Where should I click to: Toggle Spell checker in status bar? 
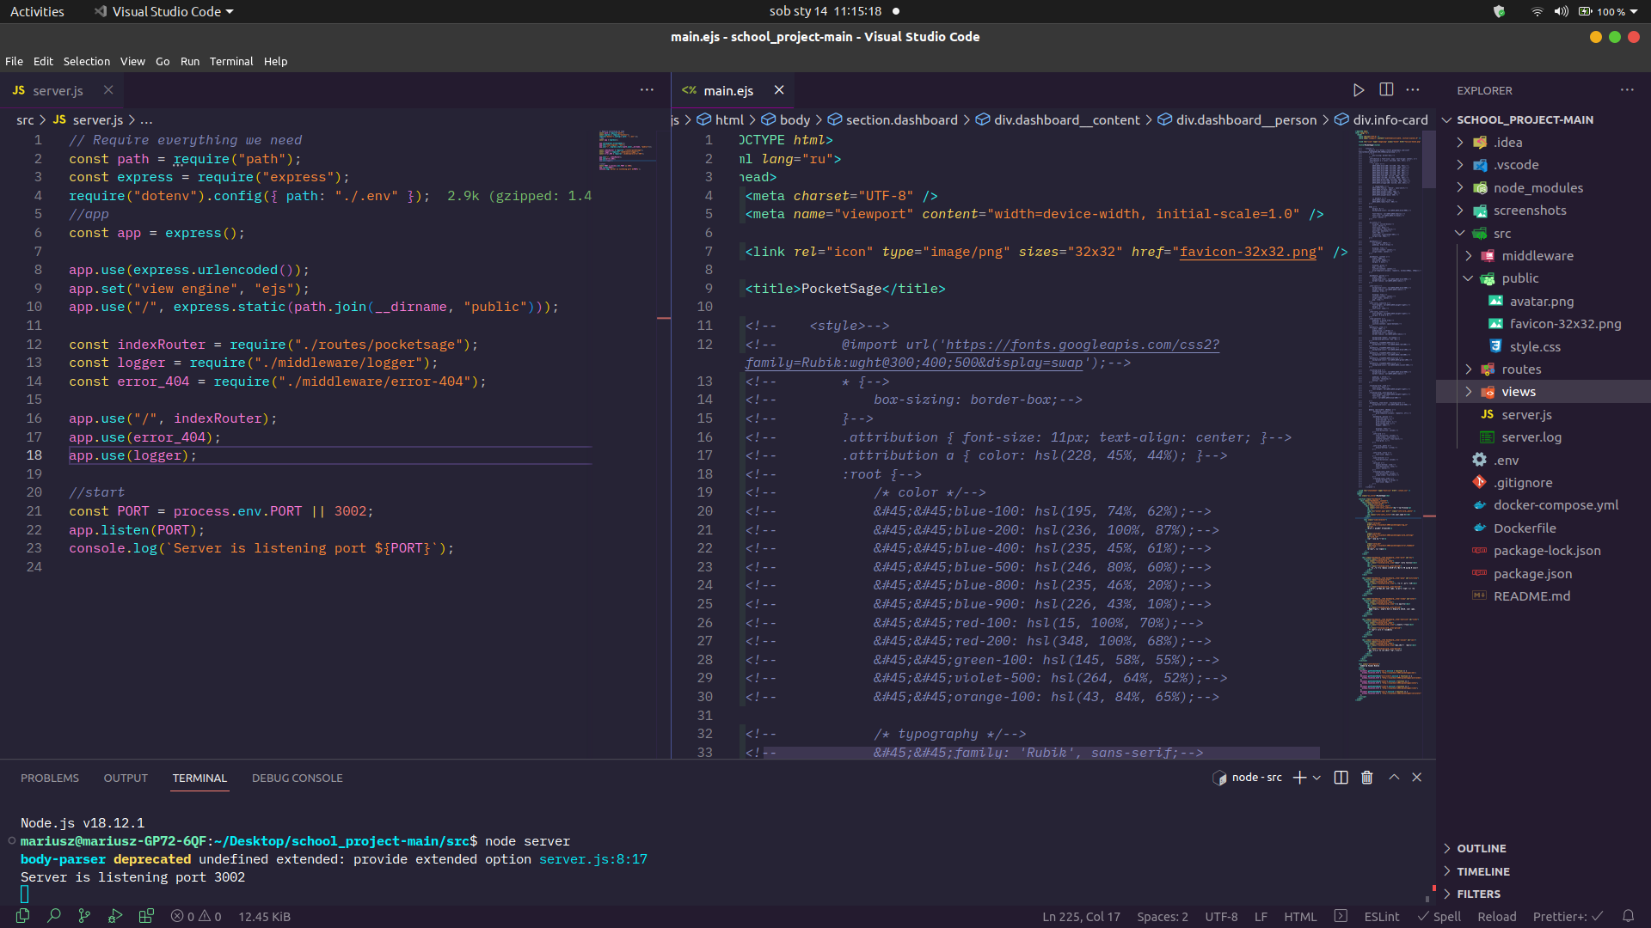point(1439,917)
